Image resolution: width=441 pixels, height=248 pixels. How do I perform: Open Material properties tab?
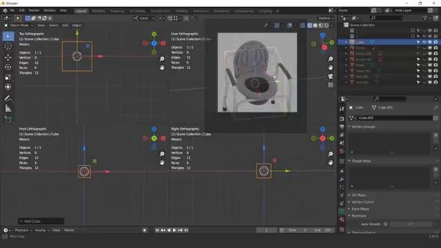[x=342, y=219]
